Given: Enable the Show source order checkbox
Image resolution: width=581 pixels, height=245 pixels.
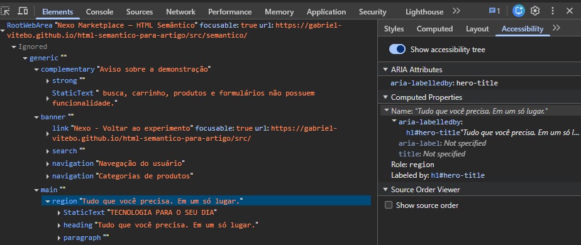Looking at the screenshot, I should (x=389, y=205).
